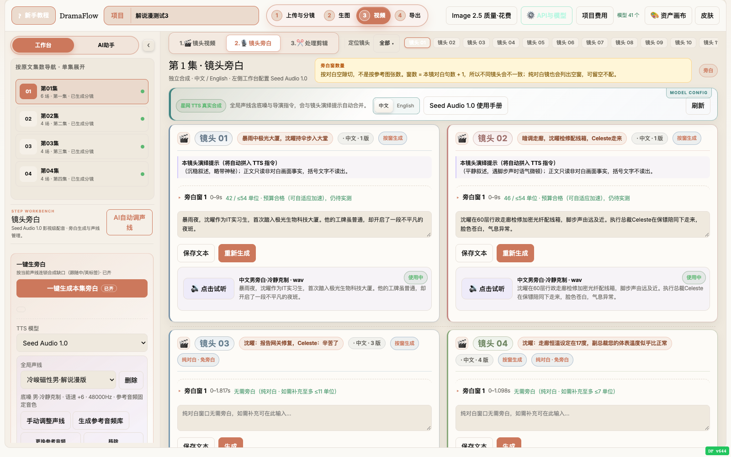Image resolution: width=731 pixels, height=457 pixels.
Task: Go to step 1 上传与分镜
Action: (293, 16)
